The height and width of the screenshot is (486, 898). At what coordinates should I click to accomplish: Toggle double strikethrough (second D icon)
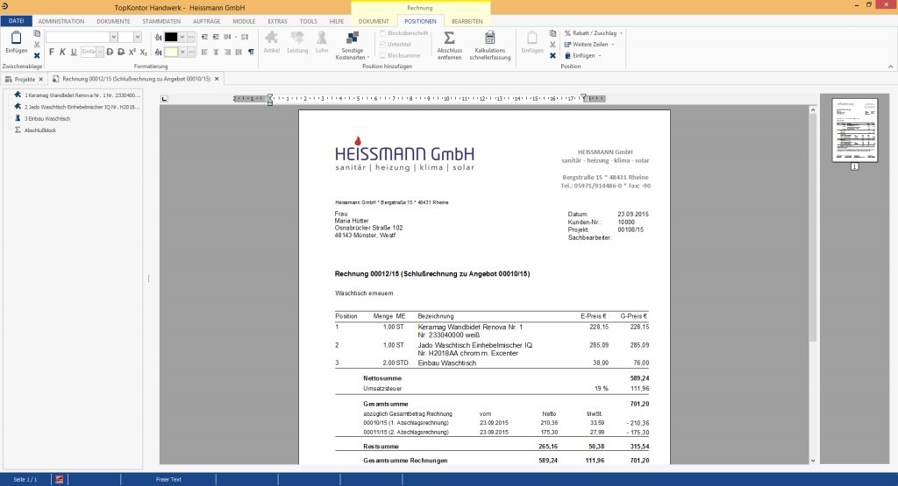pyautogui.click(x=121, y=52)
